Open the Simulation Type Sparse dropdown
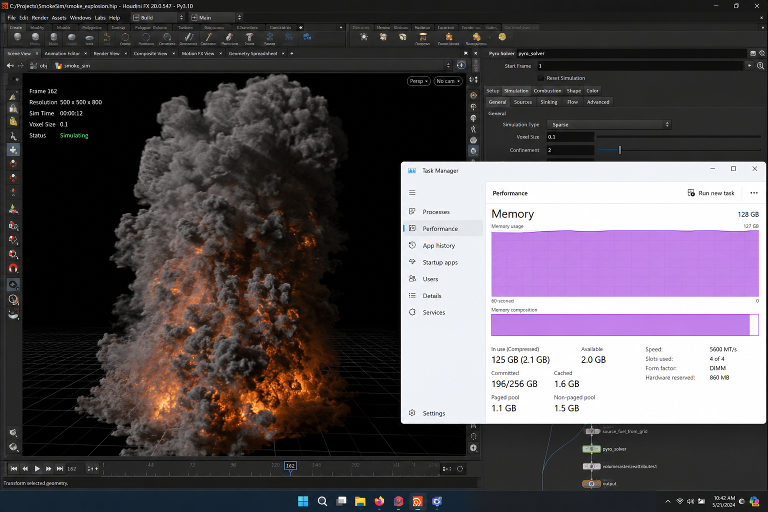 click(x=608, y=124)
